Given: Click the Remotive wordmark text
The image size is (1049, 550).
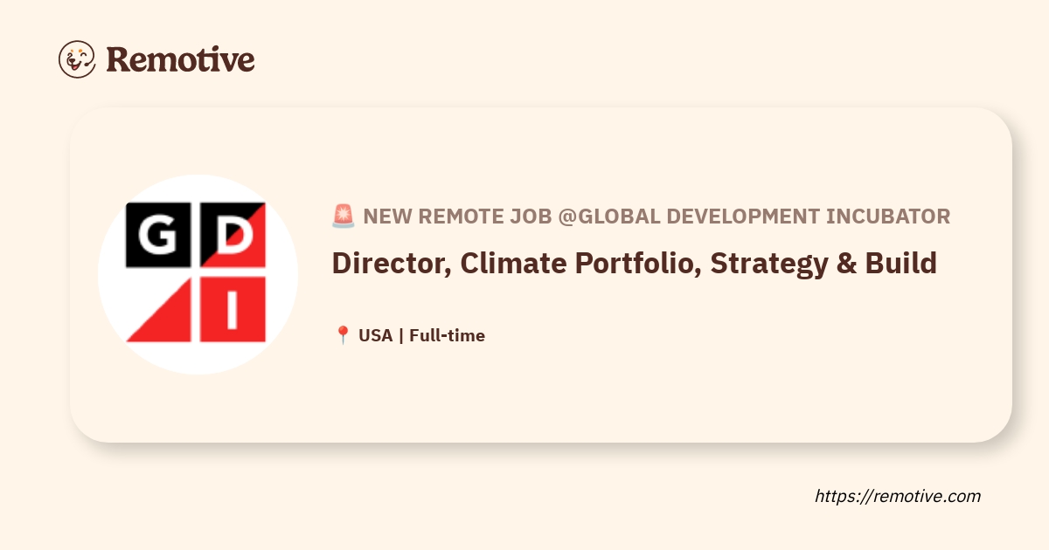Looking at the screenshot, I should coord(181,60).
